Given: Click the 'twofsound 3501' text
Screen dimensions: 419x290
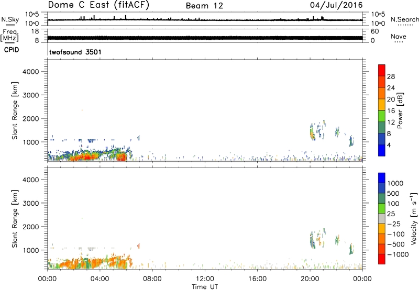Looking at the screenshot, I should (75, 52).
